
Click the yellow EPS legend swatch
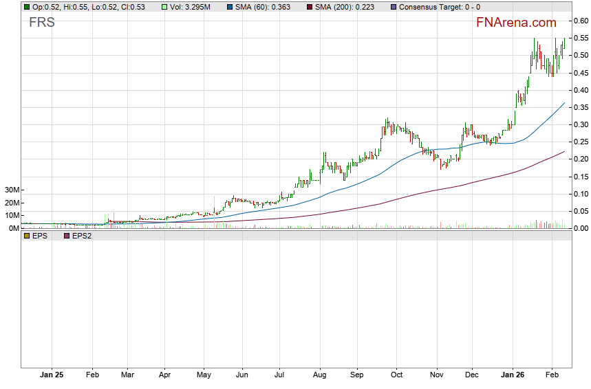tap(26, 236)
